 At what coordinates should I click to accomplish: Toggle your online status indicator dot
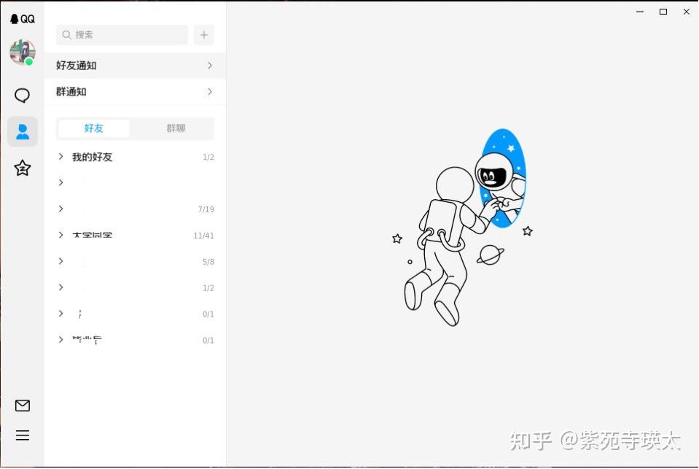(30, 63)
